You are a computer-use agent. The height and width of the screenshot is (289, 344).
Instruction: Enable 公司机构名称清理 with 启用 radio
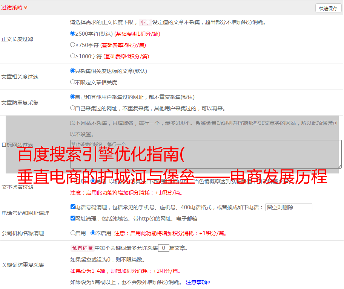tap(73, 233)
